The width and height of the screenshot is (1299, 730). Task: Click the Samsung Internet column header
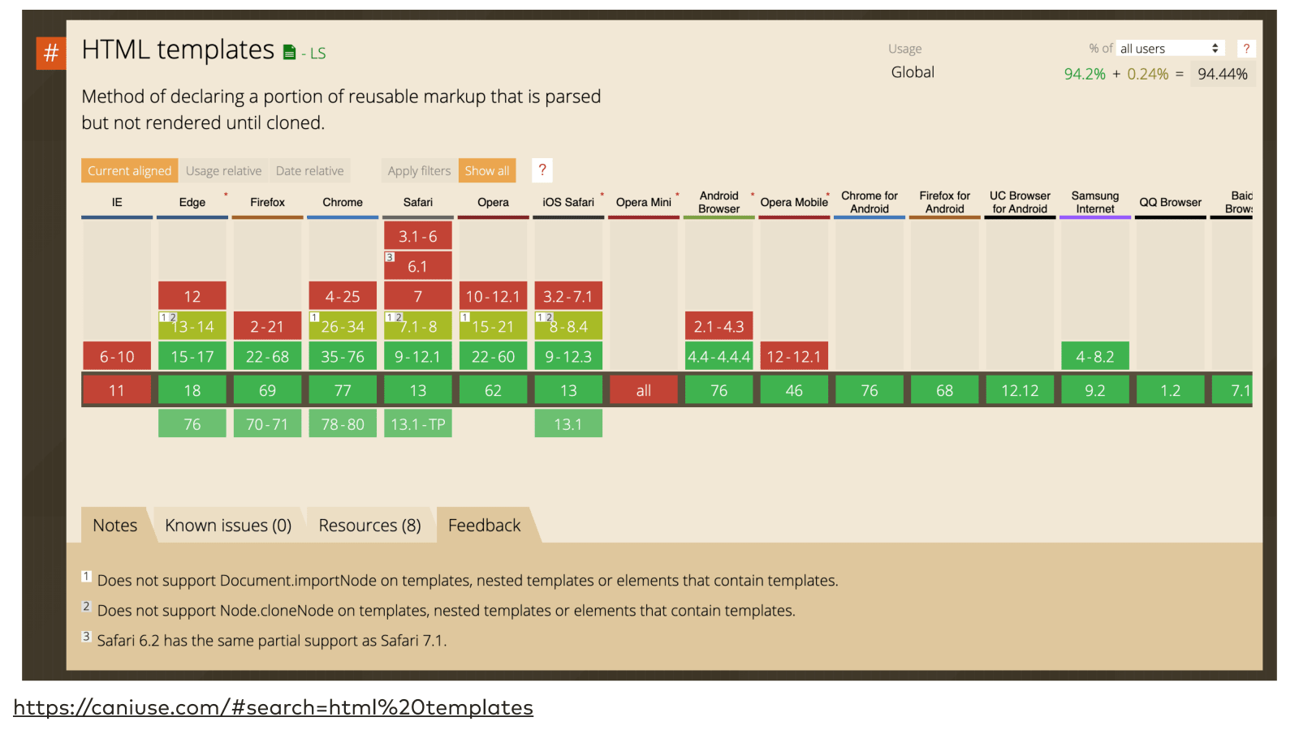[x=1095, y=202]
